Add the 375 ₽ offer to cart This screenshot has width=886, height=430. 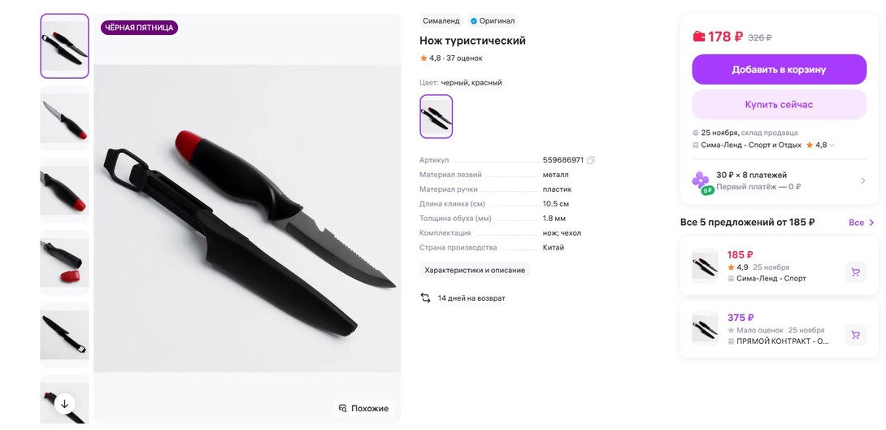coord(855,334)
